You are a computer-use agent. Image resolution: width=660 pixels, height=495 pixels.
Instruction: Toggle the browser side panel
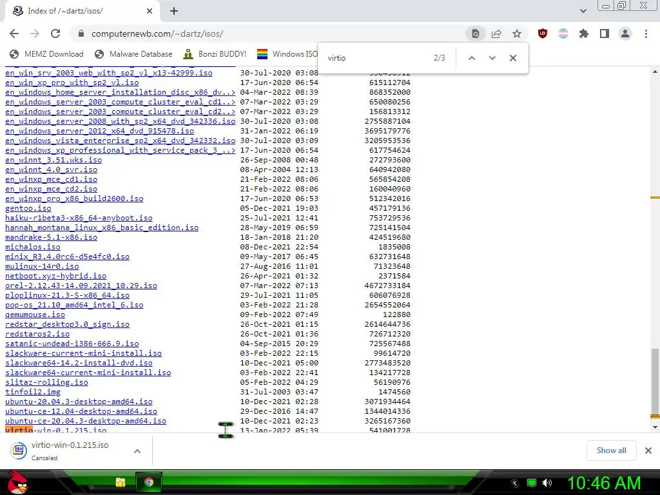[x=605, y=34]
